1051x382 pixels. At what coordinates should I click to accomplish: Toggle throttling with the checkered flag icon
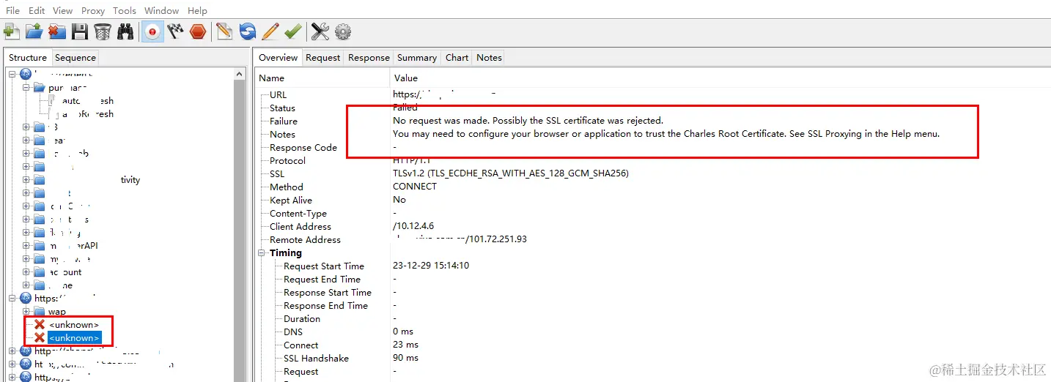(175, 31)
